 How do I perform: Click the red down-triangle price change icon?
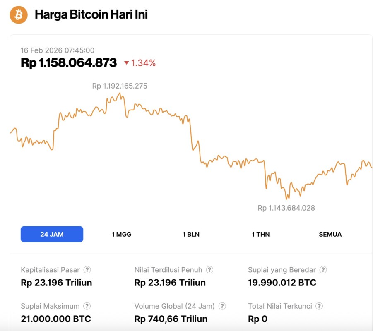click(x=127, y=63)
